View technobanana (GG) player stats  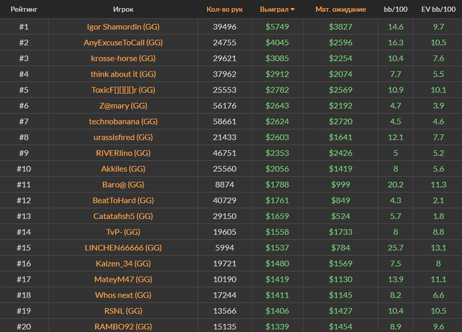[123, 122]
